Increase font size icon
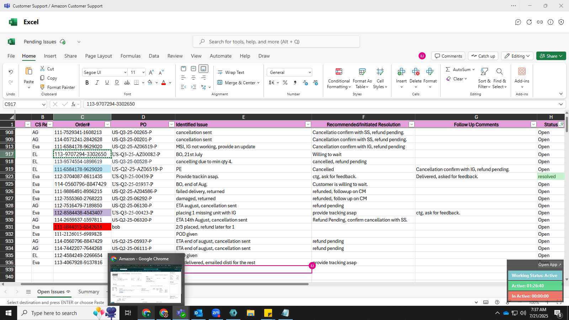This screenshot has width=569, height=320. click(x=151, y=72)
